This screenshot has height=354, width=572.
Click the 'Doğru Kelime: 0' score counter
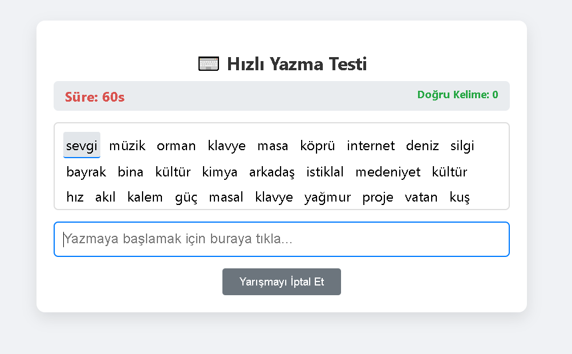(x=457, y=95)
